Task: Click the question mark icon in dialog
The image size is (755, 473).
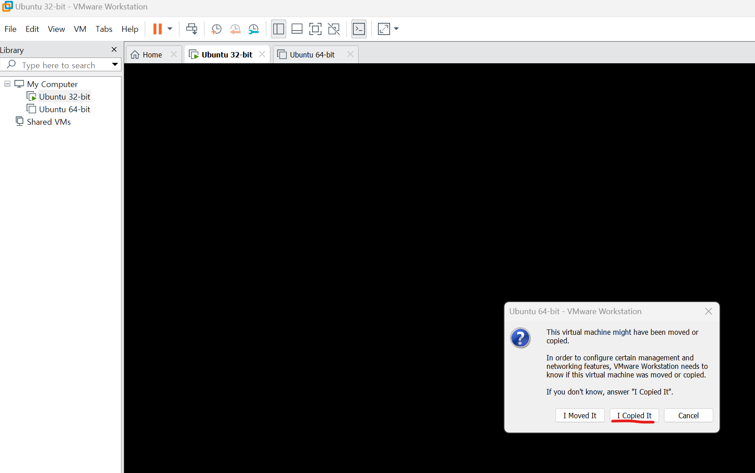Action: pos(520,338)
